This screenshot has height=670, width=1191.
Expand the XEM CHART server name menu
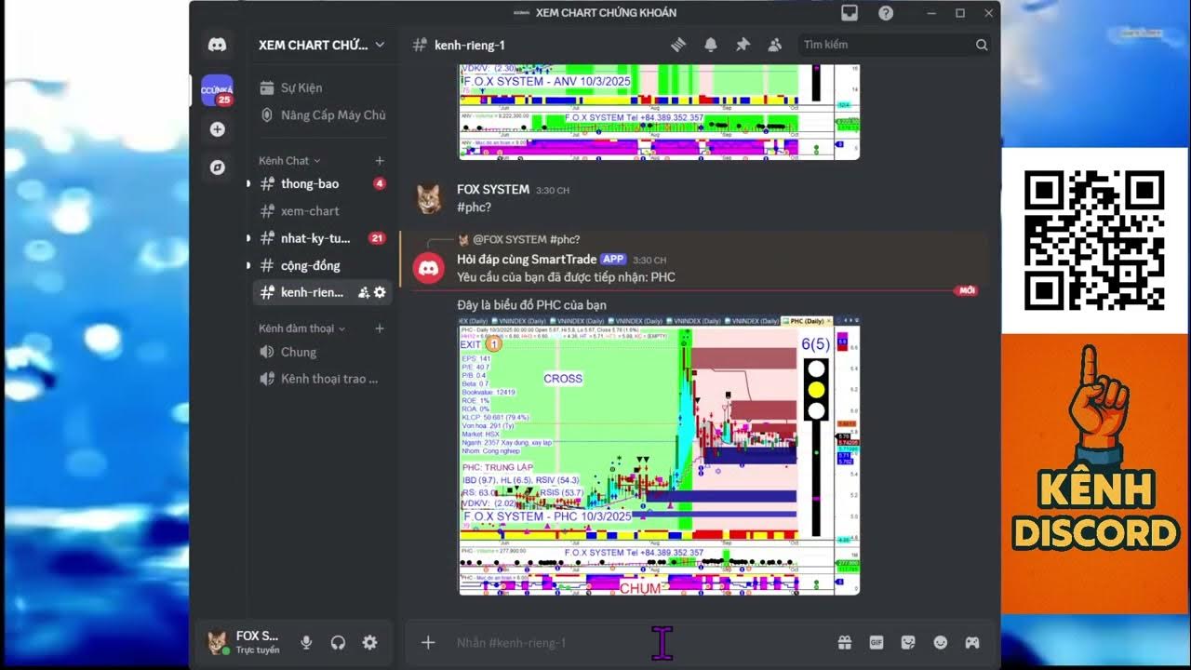coord(321,45)
